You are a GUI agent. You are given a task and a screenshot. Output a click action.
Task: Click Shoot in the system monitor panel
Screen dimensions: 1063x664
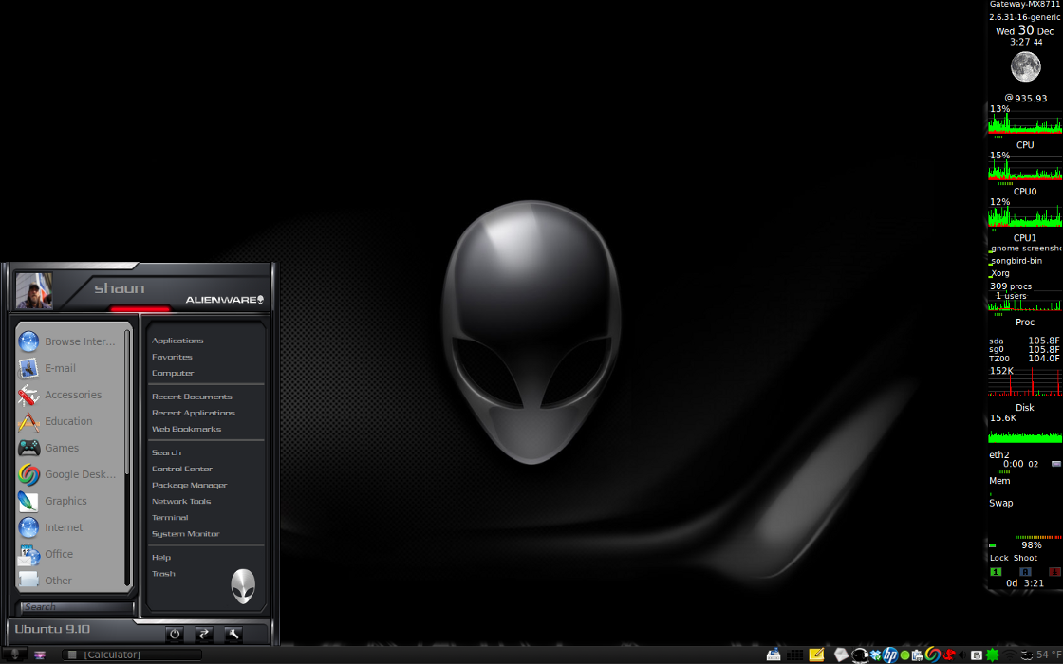click(x=1025, y=558)
